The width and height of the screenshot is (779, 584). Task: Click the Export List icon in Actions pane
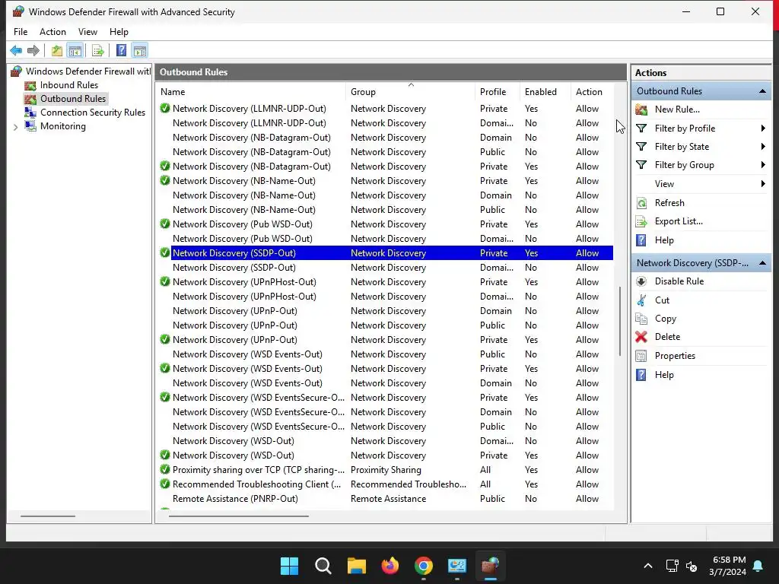pos(641,221)
